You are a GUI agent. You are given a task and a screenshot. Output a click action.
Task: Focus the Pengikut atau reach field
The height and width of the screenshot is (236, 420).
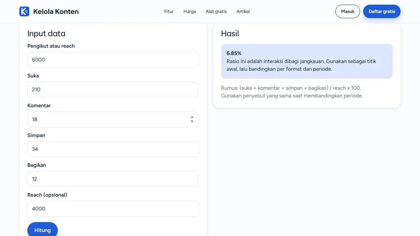coord(113,60)
